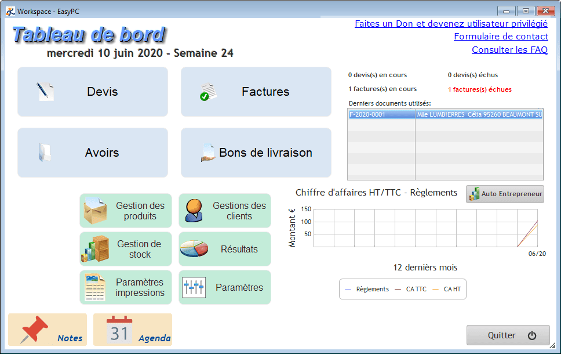Click the sliders Paramètres icon
Viewport: 561px width, 354px height.
point(194,287)
